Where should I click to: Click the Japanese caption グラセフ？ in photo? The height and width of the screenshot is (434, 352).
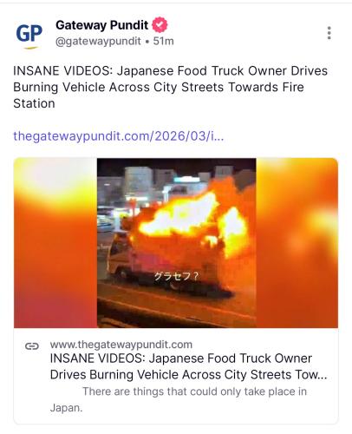coord(176,277)
